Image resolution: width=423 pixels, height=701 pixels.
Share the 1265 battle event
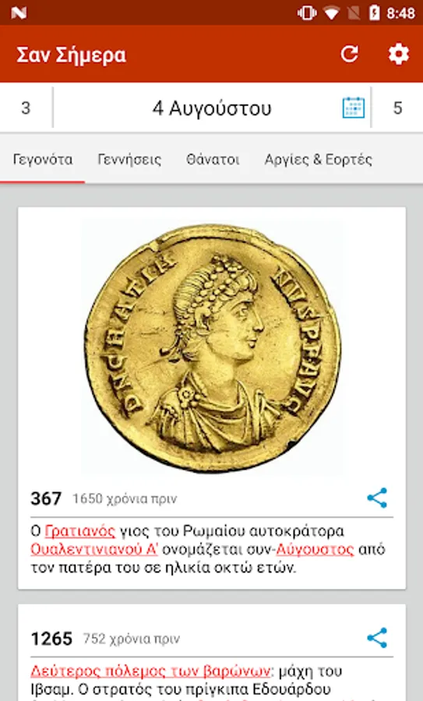tap(377, 637)
